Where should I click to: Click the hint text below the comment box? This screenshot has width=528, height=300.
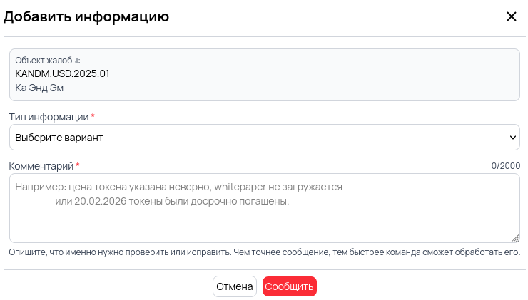click(264, 252)
